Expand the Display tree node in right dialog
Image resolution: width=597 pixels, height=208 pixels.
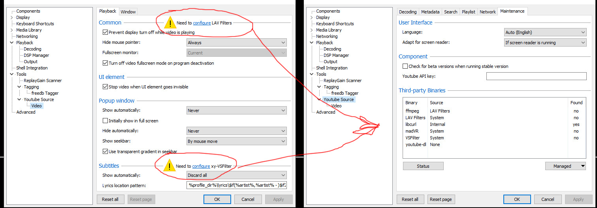point(312,17)
